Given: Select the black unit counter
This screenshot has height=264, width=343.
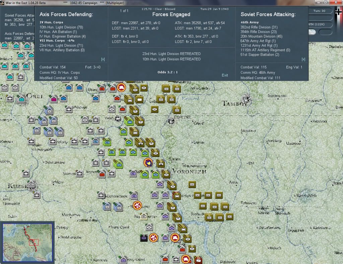Looking at the screenshot, I should click(144, 238).
